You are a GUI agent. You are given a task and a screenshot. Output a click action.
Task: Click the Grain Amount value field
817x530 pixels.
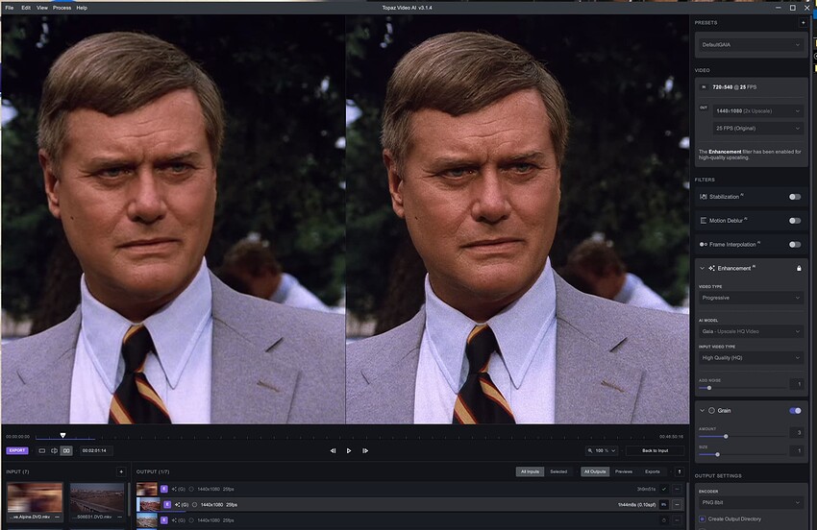pos(798,433)
